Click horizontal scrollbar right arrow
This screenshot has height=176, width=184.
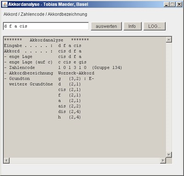pyautogui.click(x=163, y=160)
